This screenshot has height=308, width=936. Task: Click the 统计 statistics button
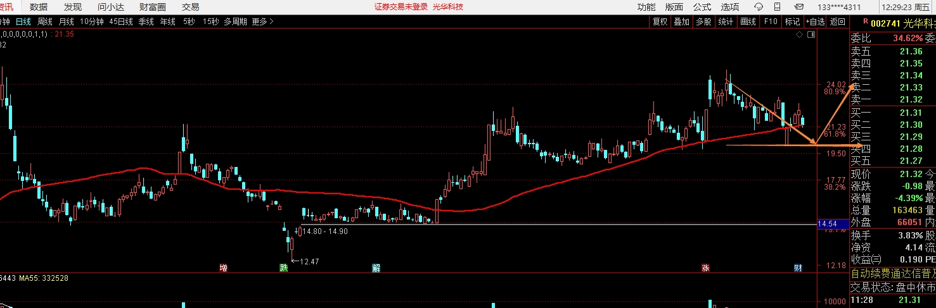coord(726,22)
